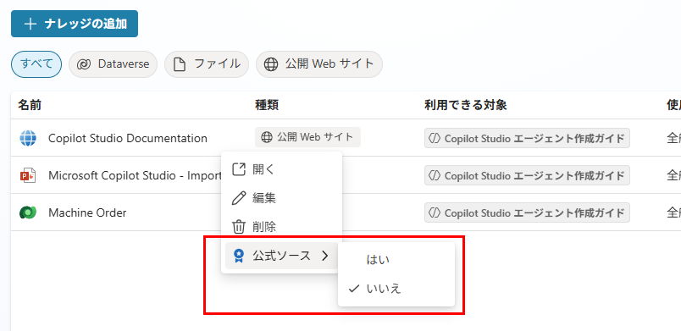Click the agent icon in the Machine Order badge
The image size is (681, 331).
pos(435,212)
